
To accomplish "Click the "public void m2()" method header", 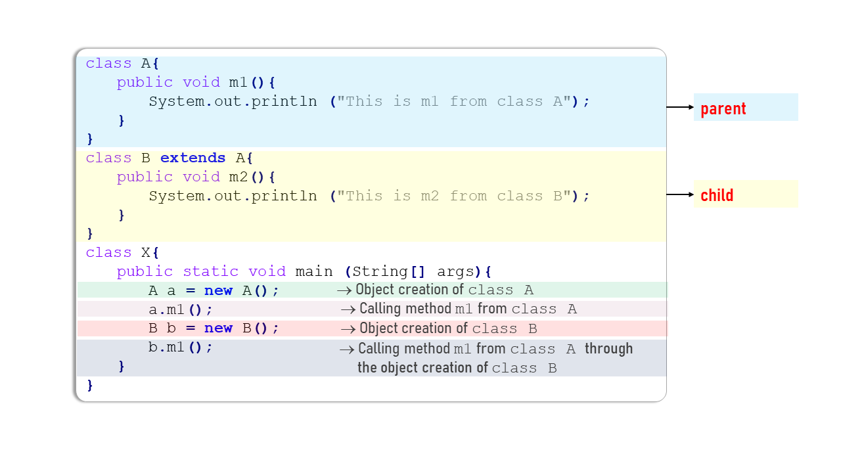I will click(195, 177).
